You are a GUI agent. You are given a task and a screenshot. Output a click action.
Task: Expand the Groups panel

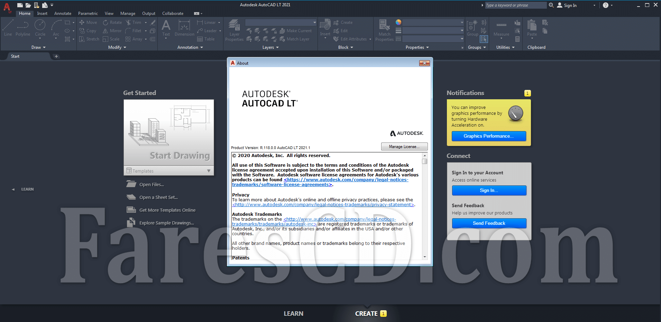click(x=477, y=47)
